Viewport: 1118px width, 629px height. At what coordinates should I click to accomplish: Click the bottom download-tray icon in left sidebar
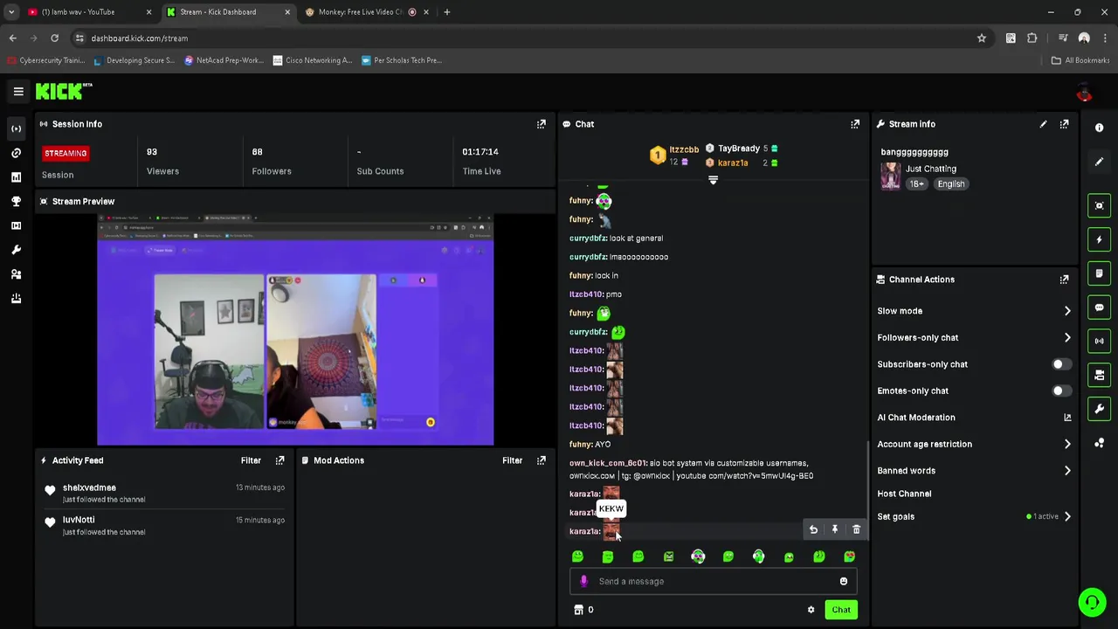16,299
